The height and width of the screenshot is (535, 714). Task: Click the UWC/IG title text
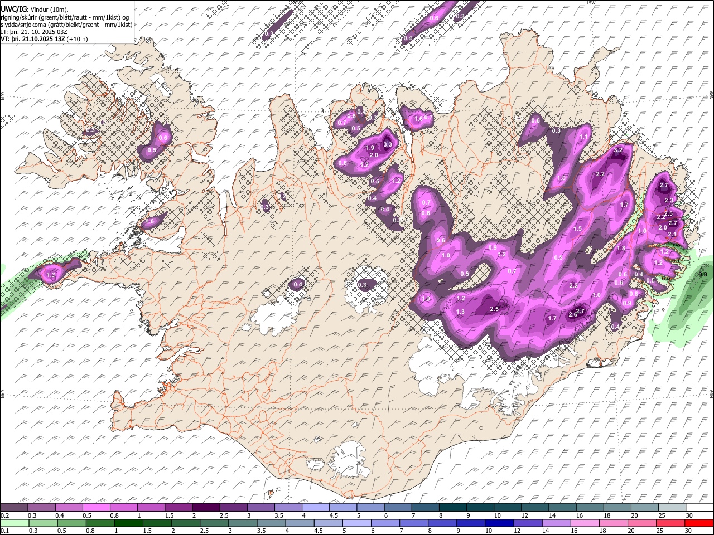point(13,9)
